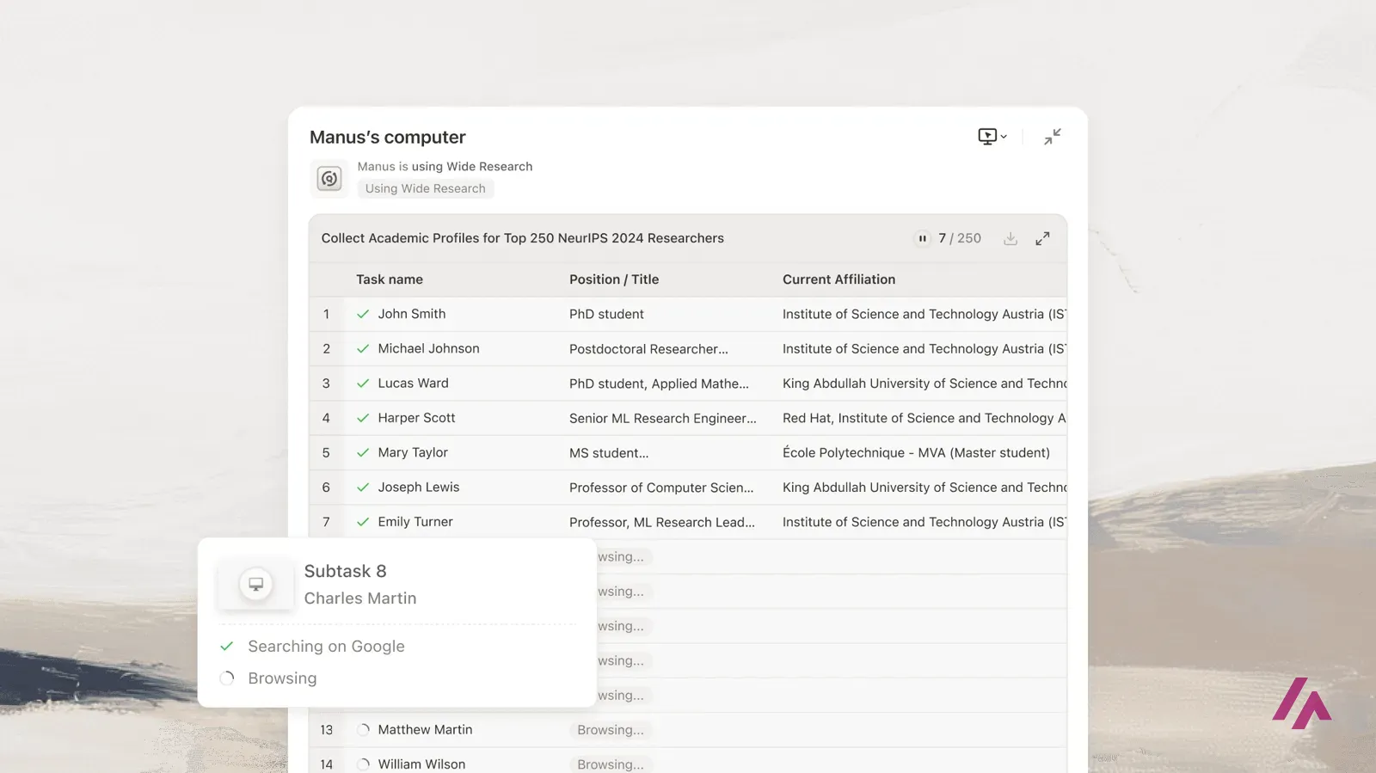Click the École Polytechnique - MVA affiliation
Viewport: 1376px width, 773px height.
tap(916, 452)
